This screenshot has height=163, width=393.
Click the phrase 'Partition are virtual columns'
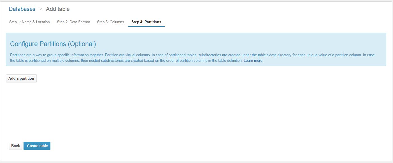coord(127,55)
